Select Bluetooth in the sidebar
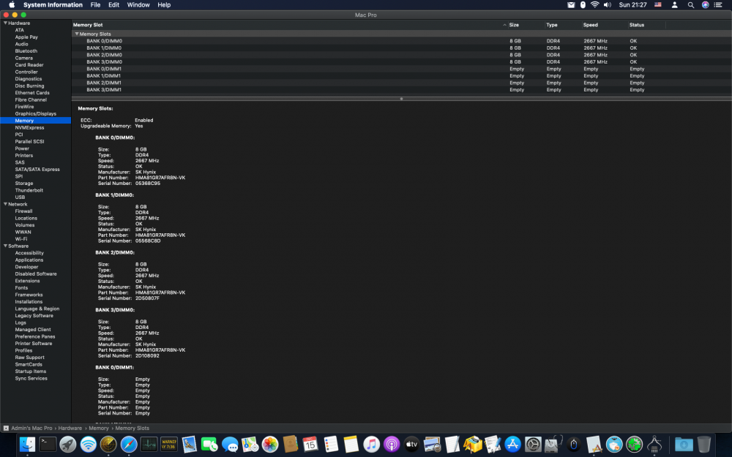 pyautogui.click(x=26, y=51)
